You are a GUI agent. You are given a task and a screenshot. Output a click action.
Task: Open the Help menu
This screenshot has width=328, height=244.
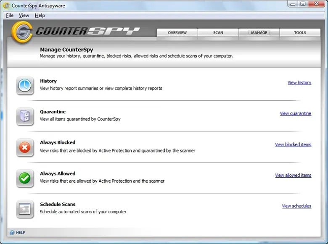point(40,16)
